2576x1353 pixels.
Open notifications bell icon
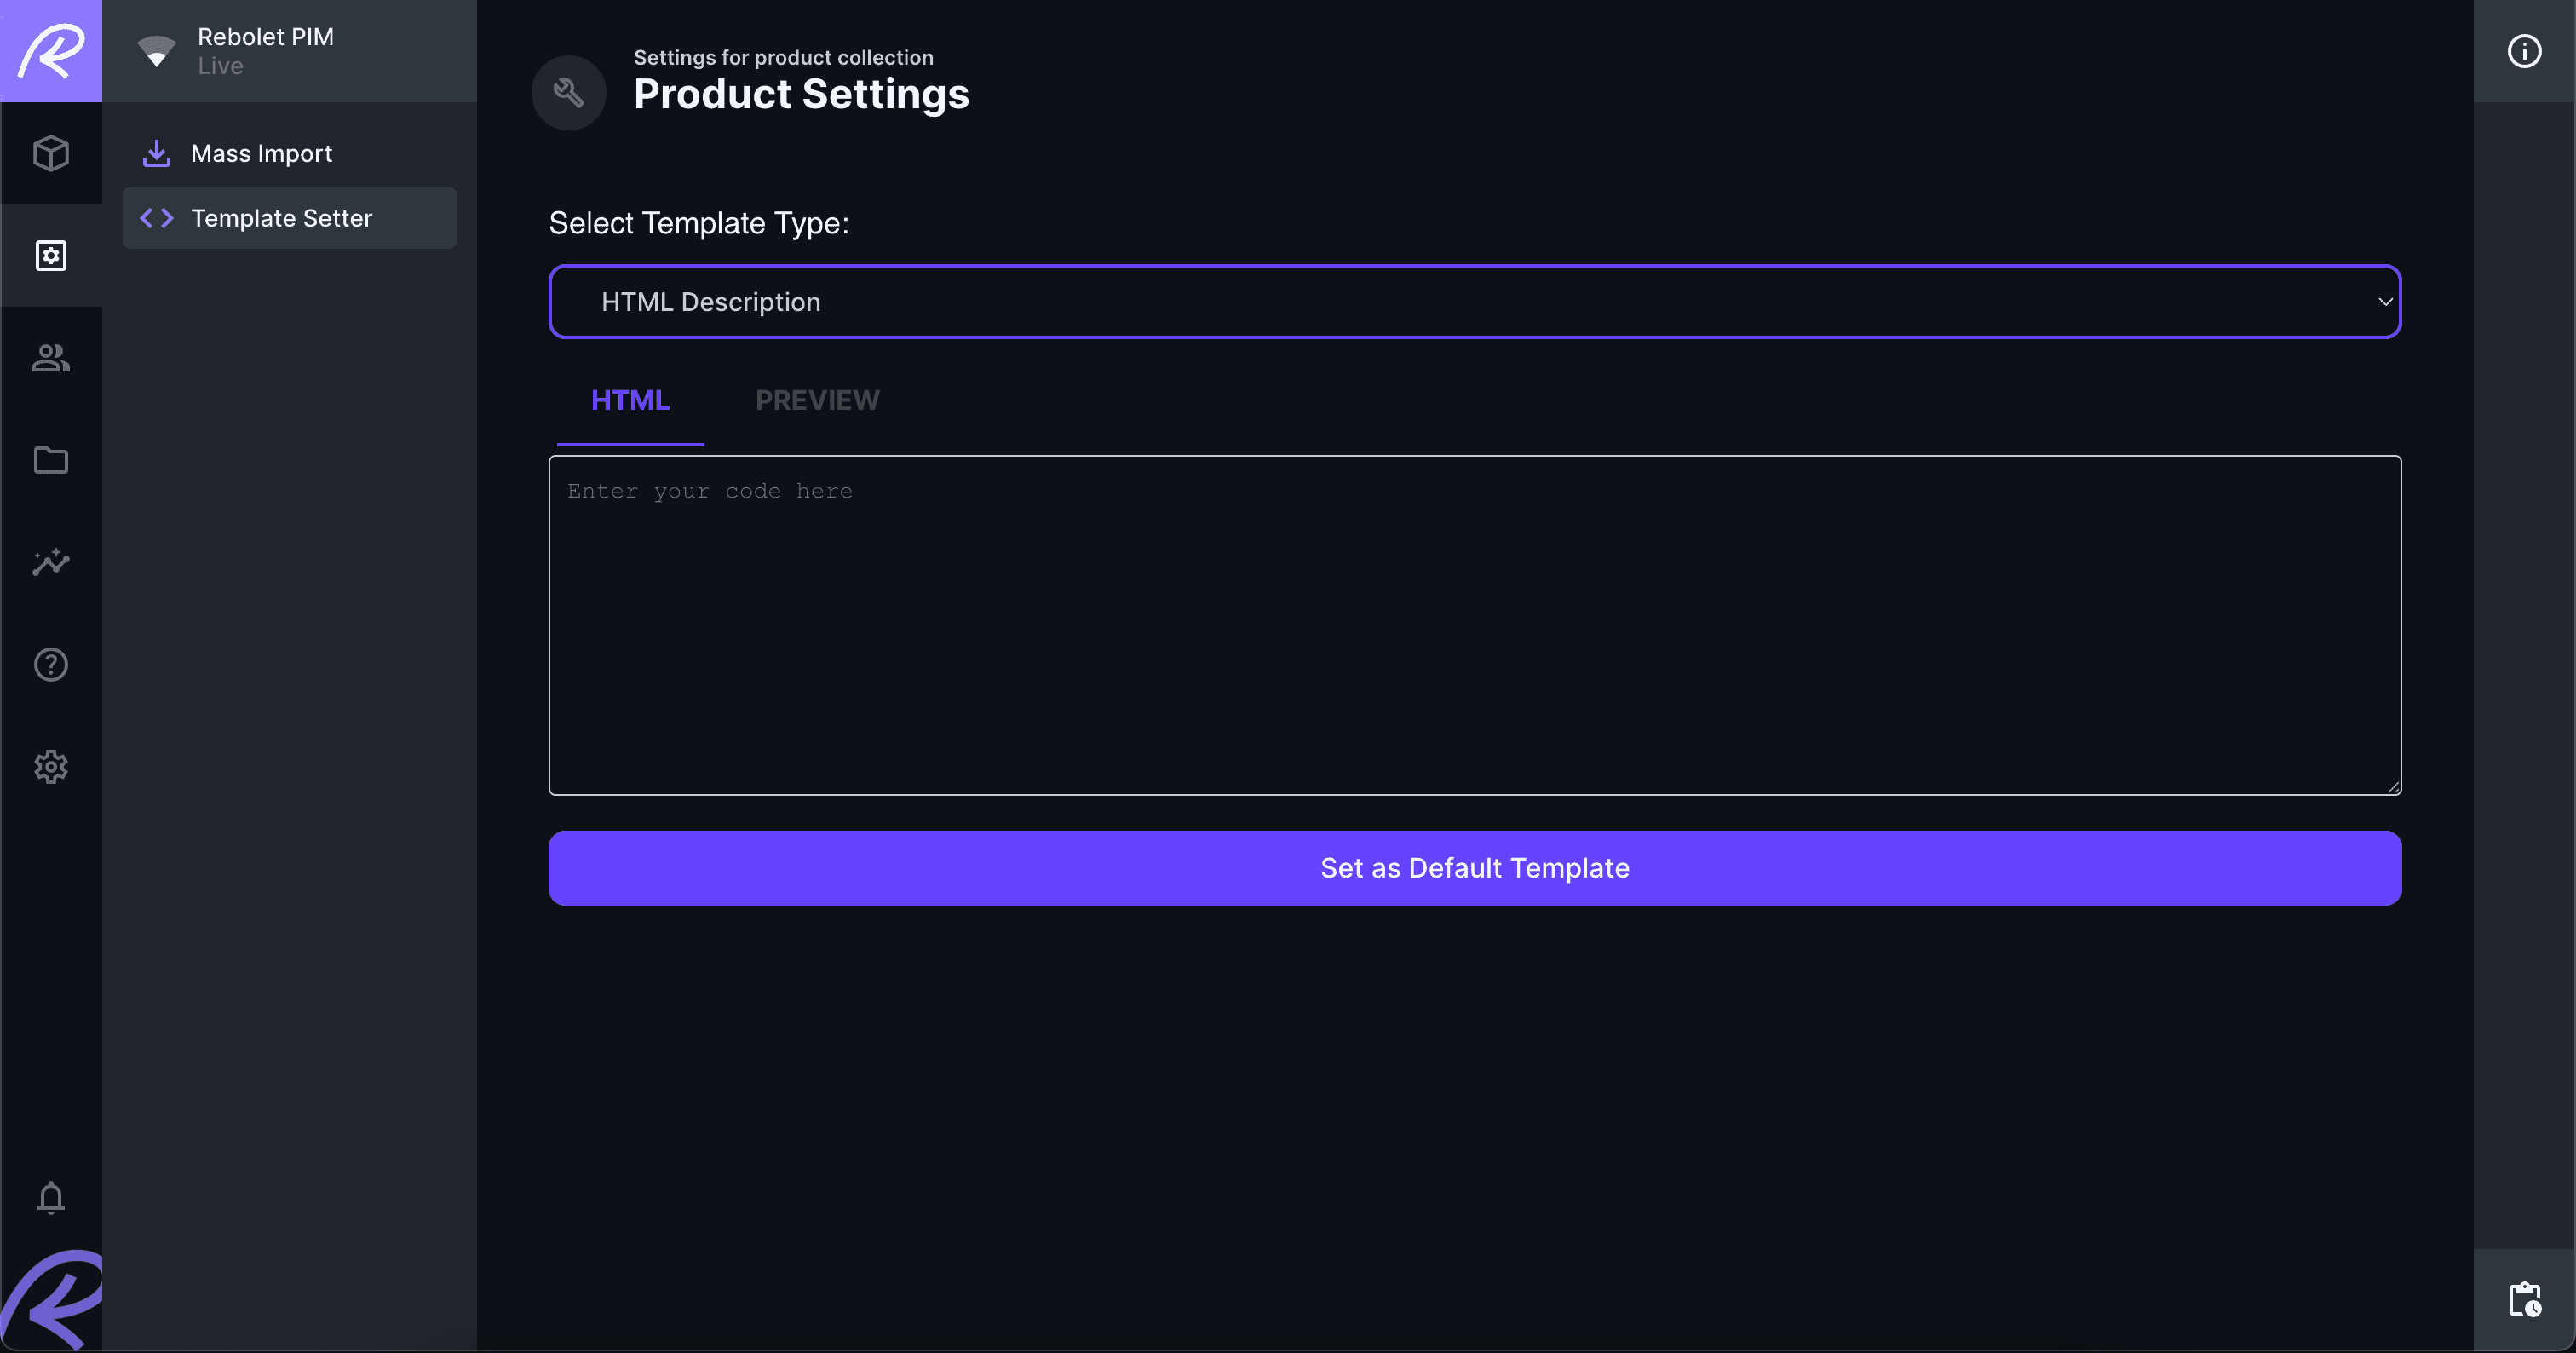pyautogui.click(x=51, y=1197)
